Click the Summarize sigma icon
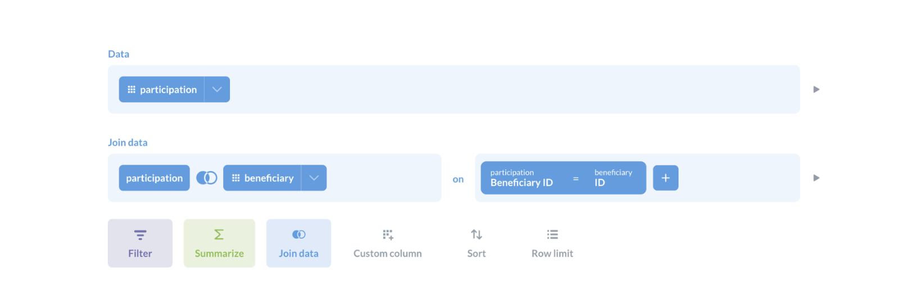 tap(219, 234)
